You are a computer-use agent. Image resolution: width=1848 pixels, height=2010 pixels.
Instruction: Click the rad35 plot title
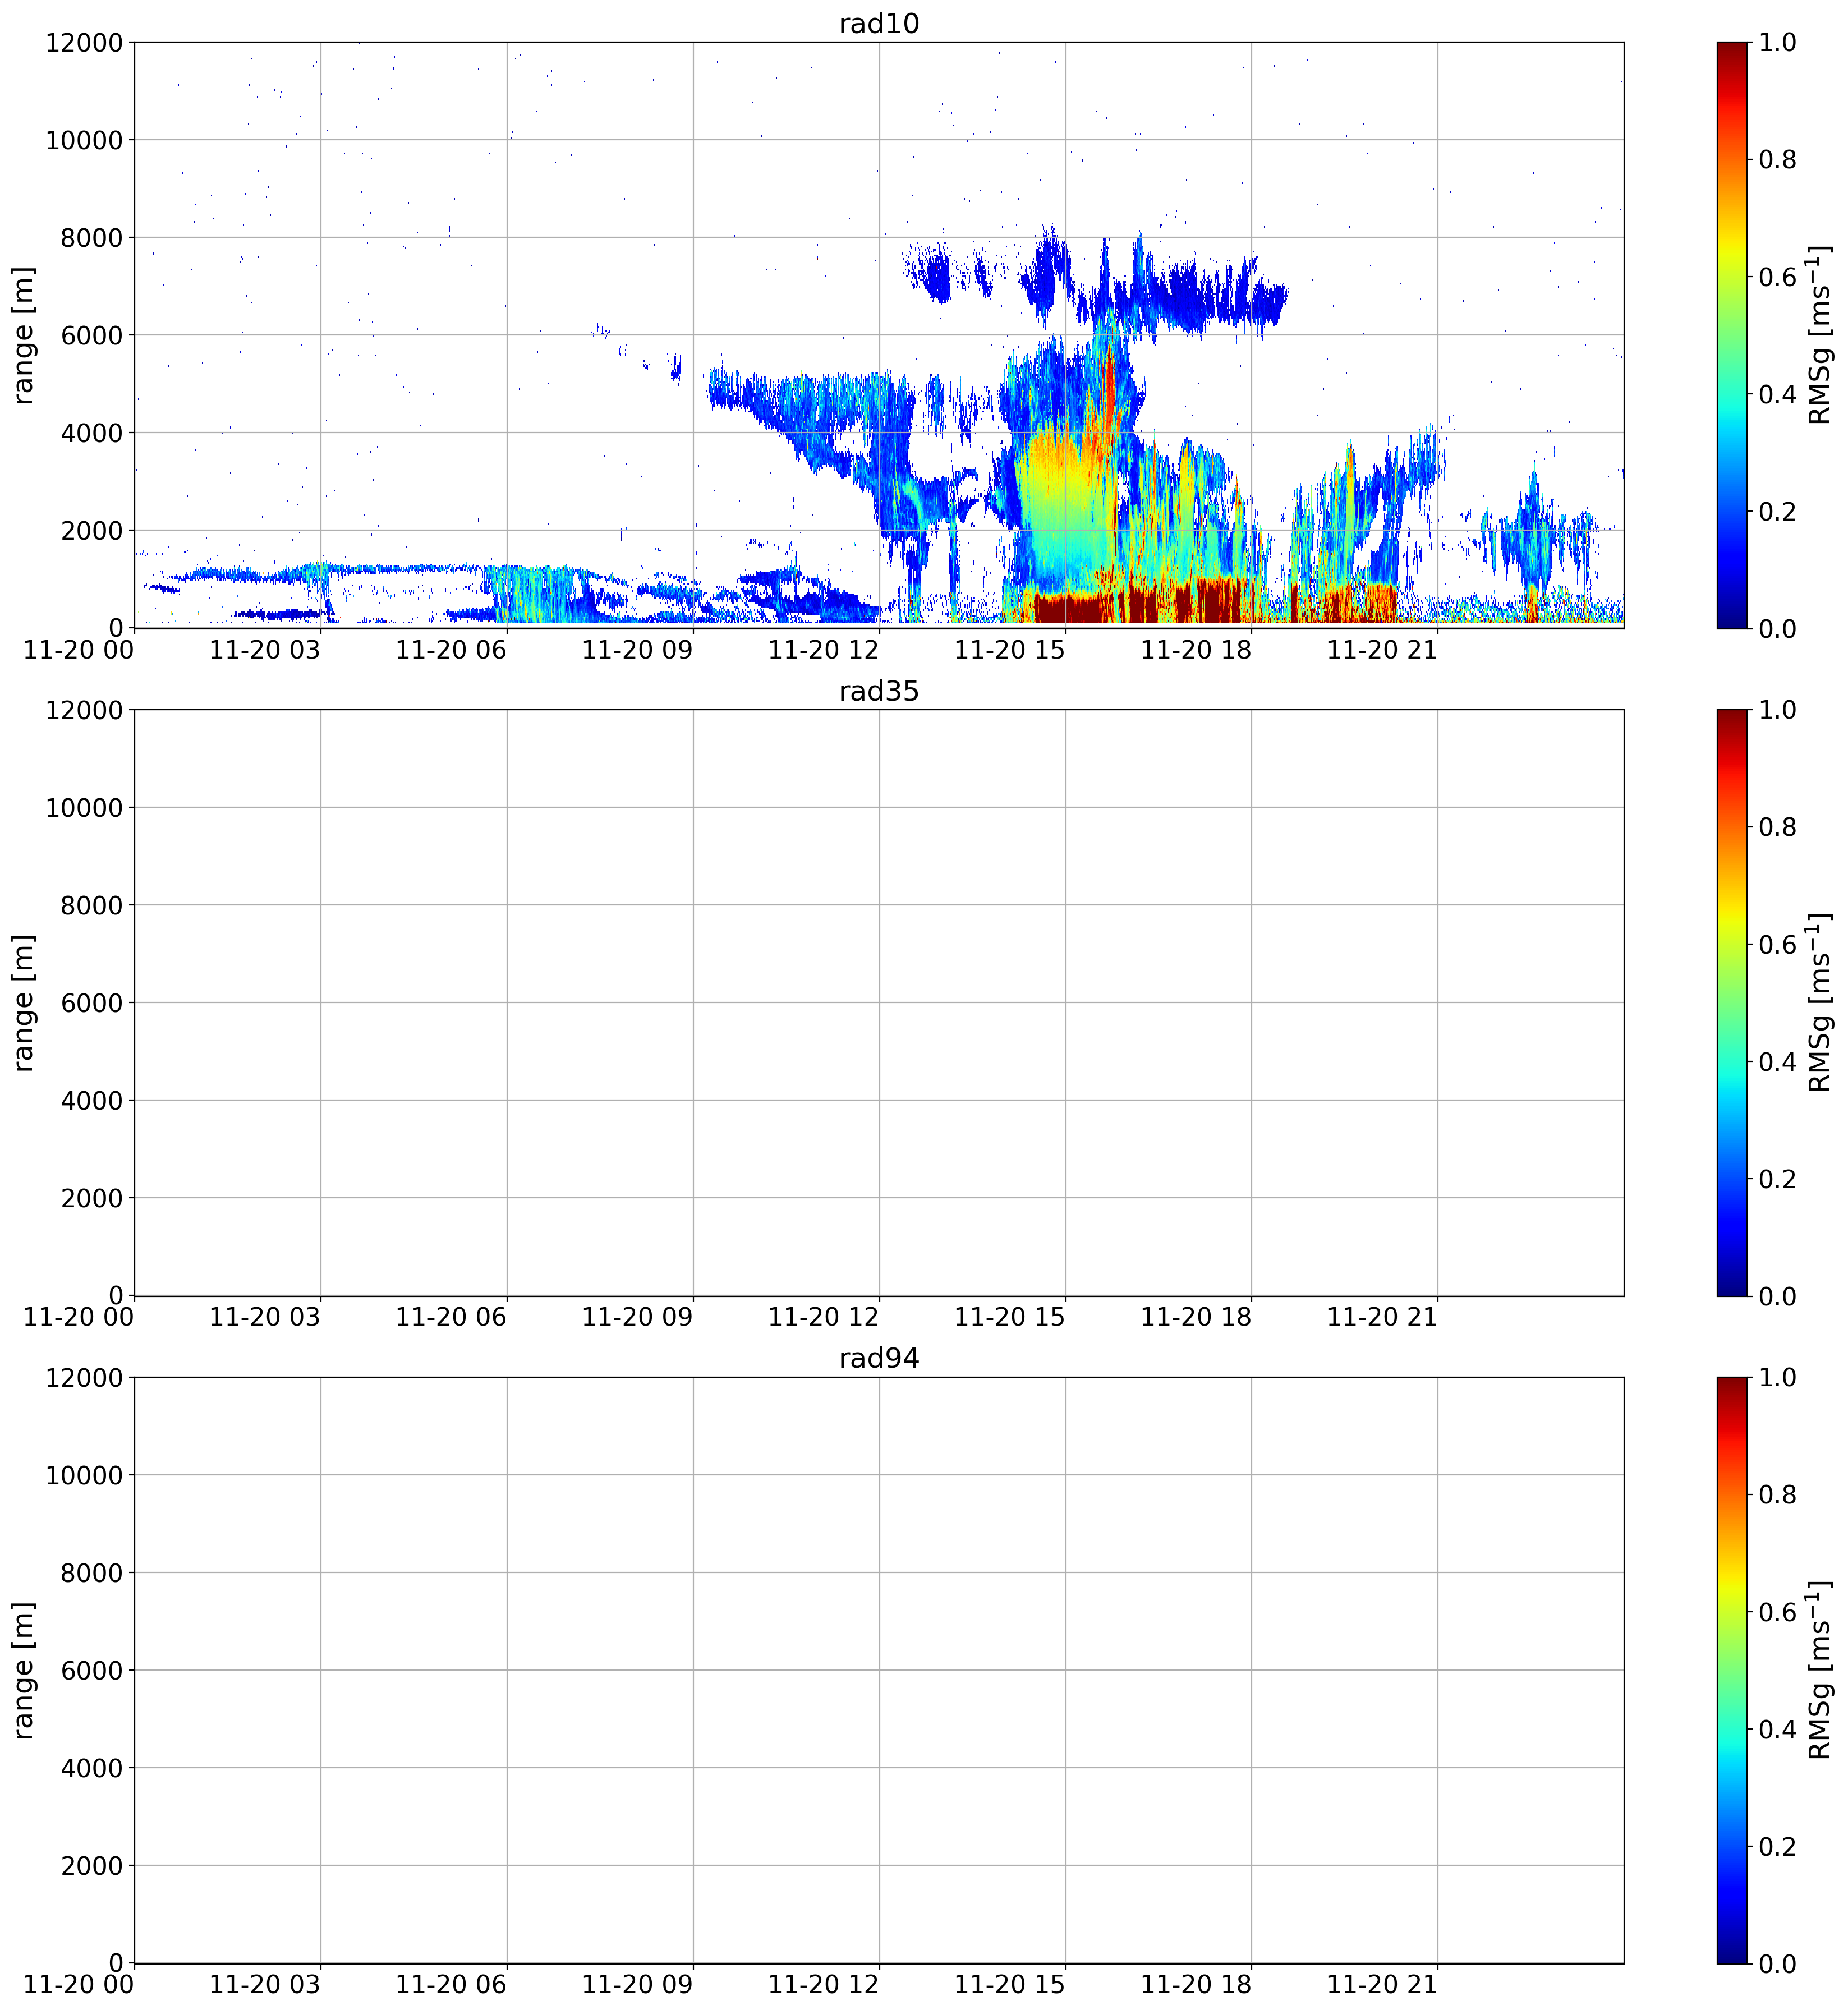[878, 692]
